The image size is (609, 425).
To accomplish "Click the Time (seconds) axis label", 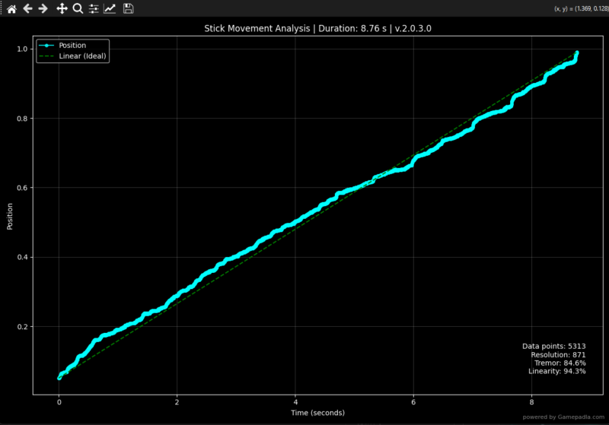I will 317,413.
